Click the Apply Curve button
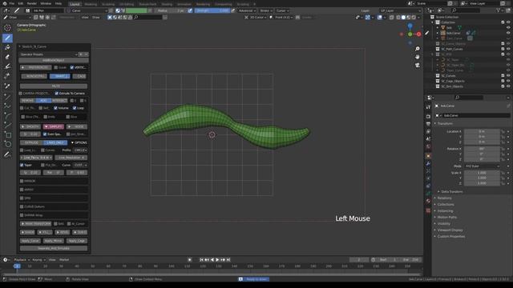This screenshot has height=288, width=513. [30, 241]
